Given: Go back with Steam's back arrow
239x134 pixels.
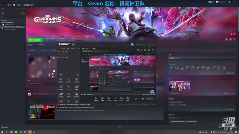Looking at the screenshot, I should pyautogui.click(x=2, y=5).
